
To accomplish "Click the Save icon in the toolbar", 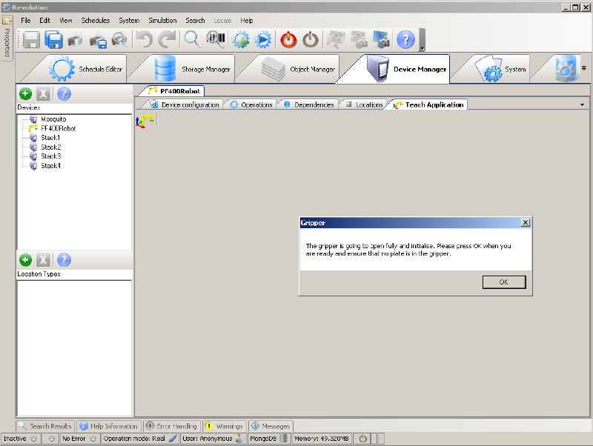I will [31, 40].
